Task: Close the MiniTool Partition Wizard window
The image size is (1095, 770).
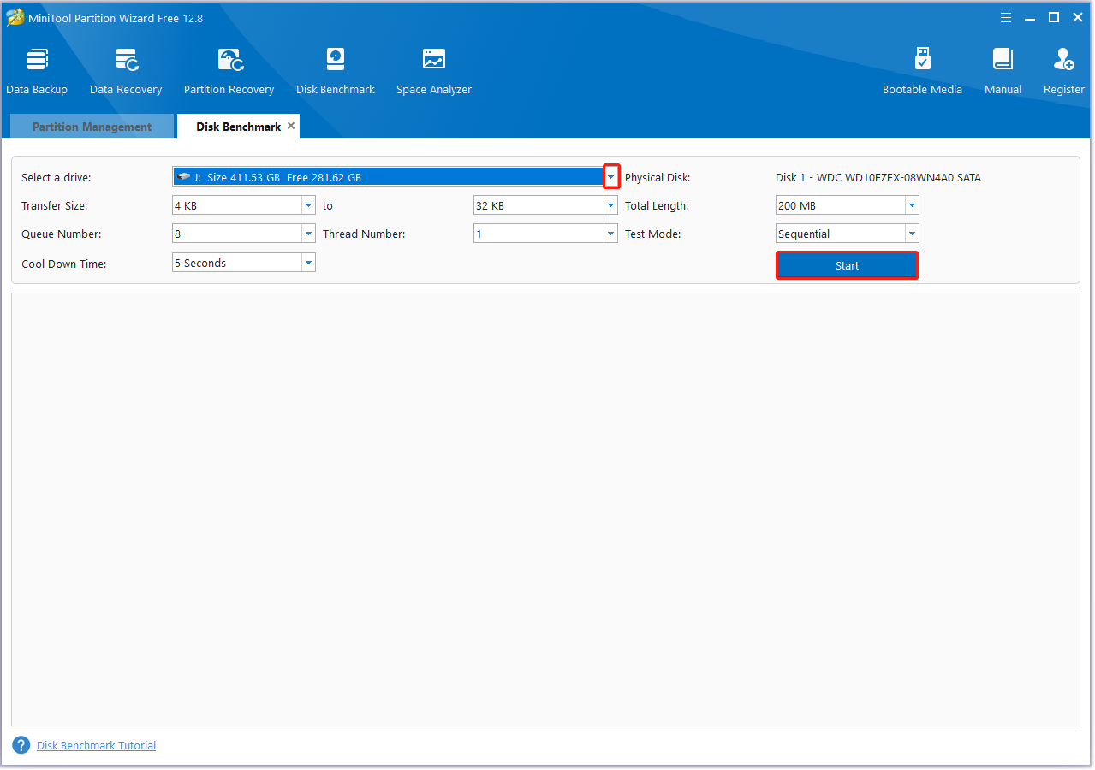Action: (x=1077, y=17)
